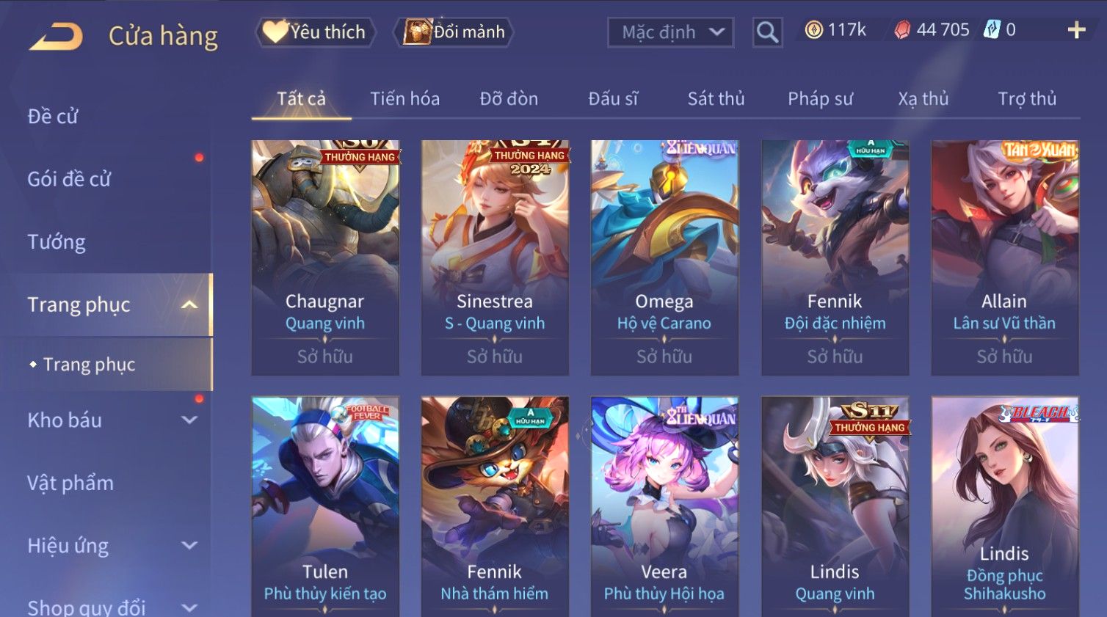This screenshot has height=617, width=1107.
Task: Open the Veera Phù thủy Hội họa card
Action: pyautogui.click(x=664, y=506)
